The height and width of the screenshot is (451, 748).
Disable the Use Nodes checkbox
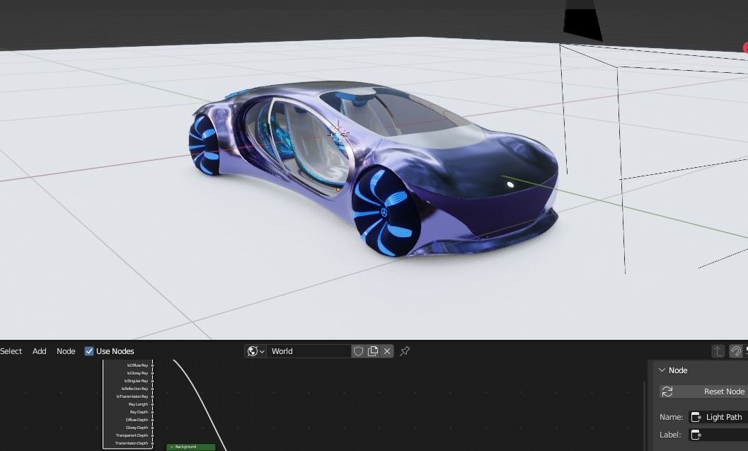coord(89,350)
